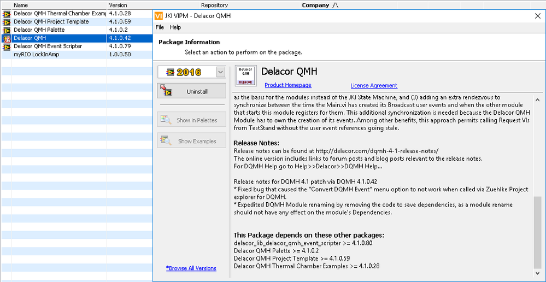Click the warning icon on Delacor QMH row
The image size is (546, 282).
pyautogui.click(x=6, y=38)
